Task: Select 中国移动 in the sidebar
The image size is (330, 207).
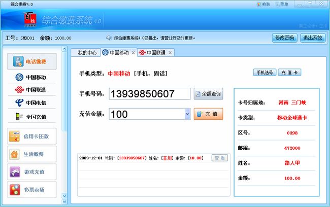Action: click(x=31, y=77)
